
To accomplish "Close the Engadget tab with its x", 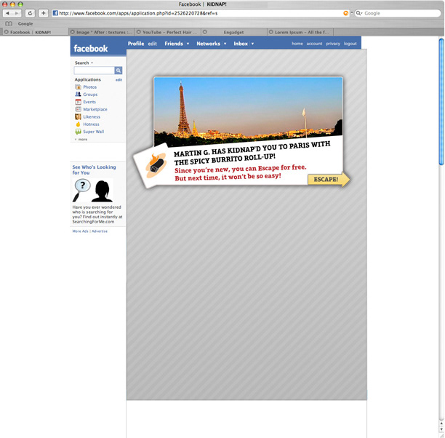I will 205,32.
